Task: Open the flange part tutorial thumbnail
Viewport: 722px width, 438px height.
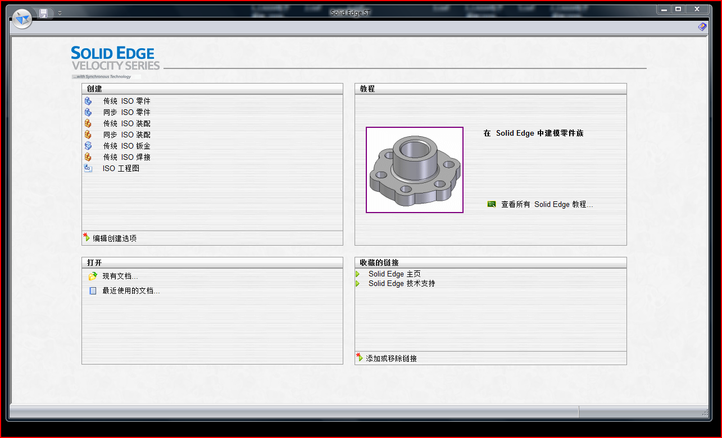Action: pos(415,170)
